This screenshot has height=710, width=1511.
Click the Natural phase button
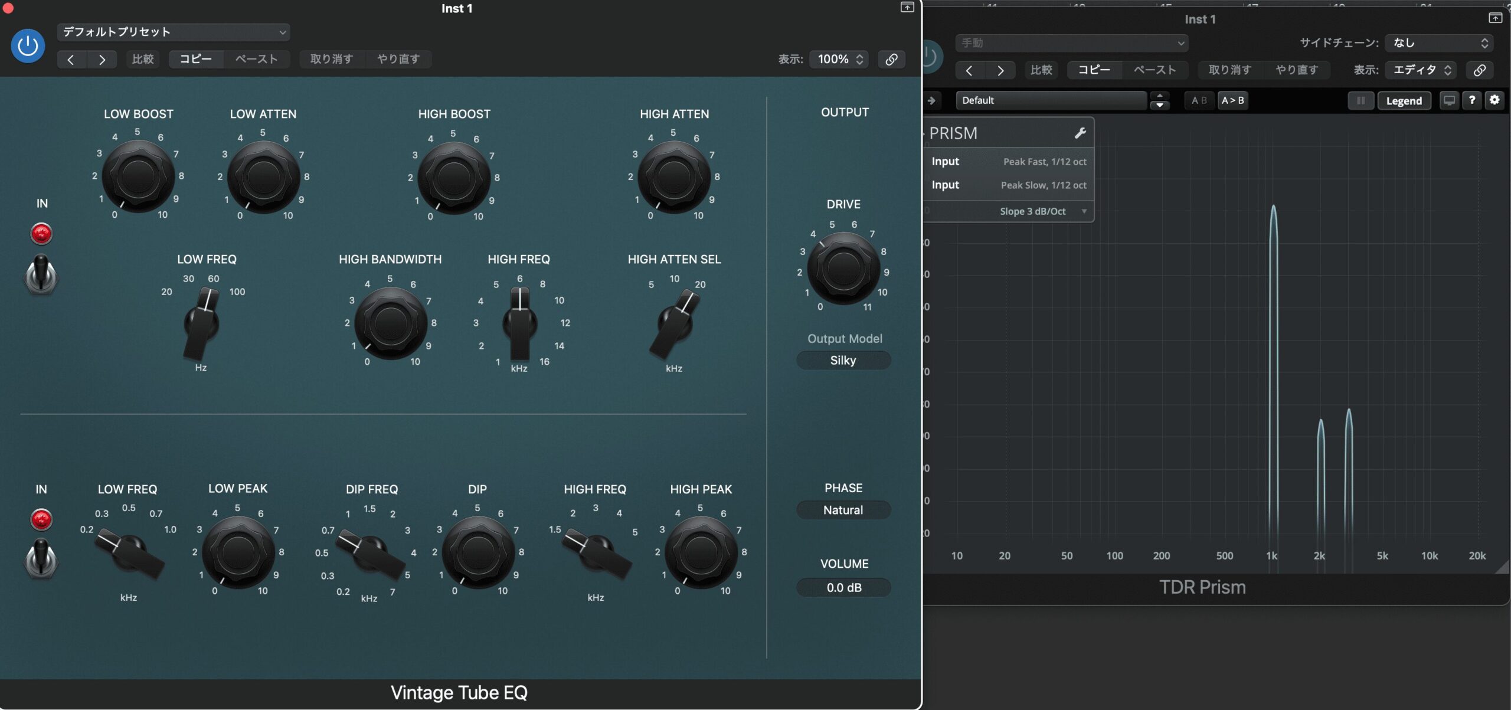click(843, 510)
